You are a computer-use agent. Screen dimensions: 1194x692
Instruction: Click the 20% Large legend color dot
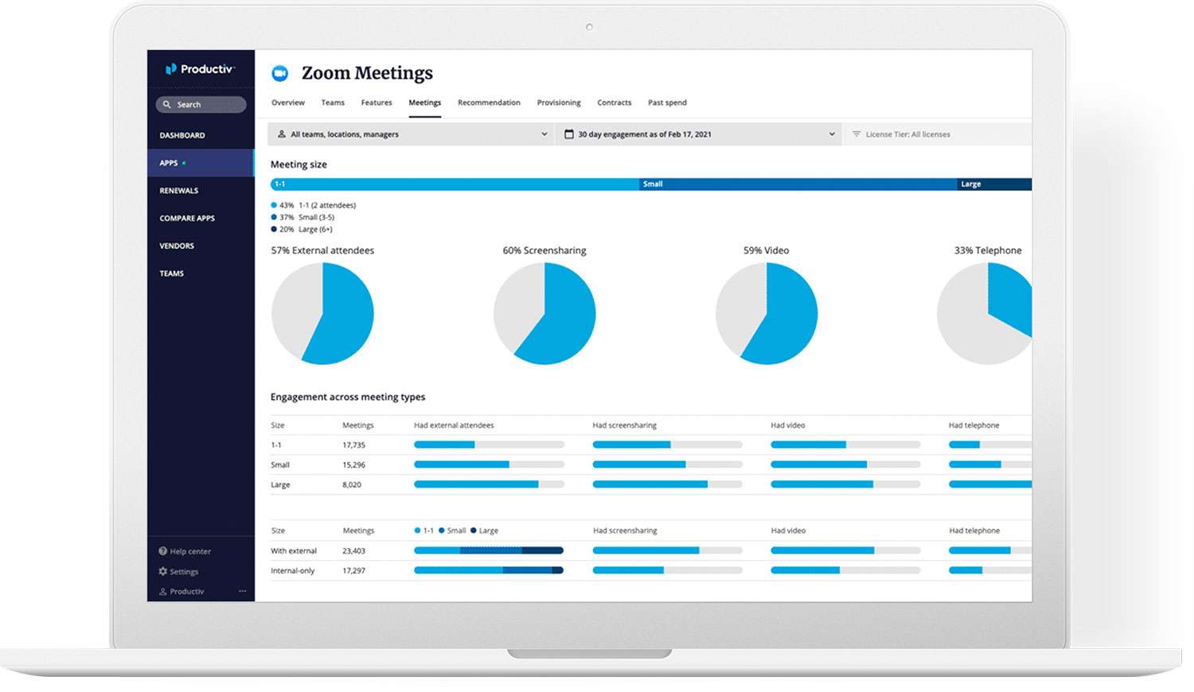tap(274, 229)
